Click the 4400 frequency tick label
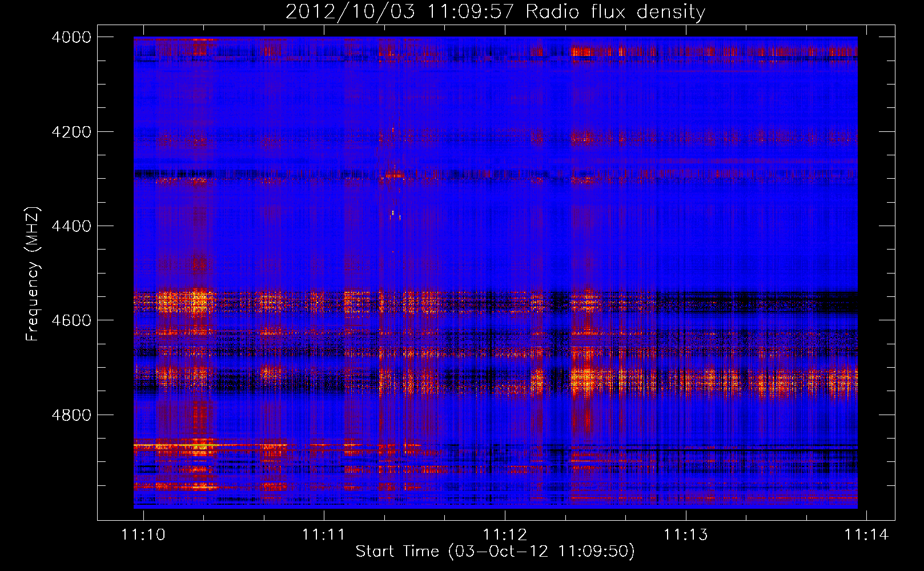This screenshot has width=924, height=571. [x=71, y=226]
